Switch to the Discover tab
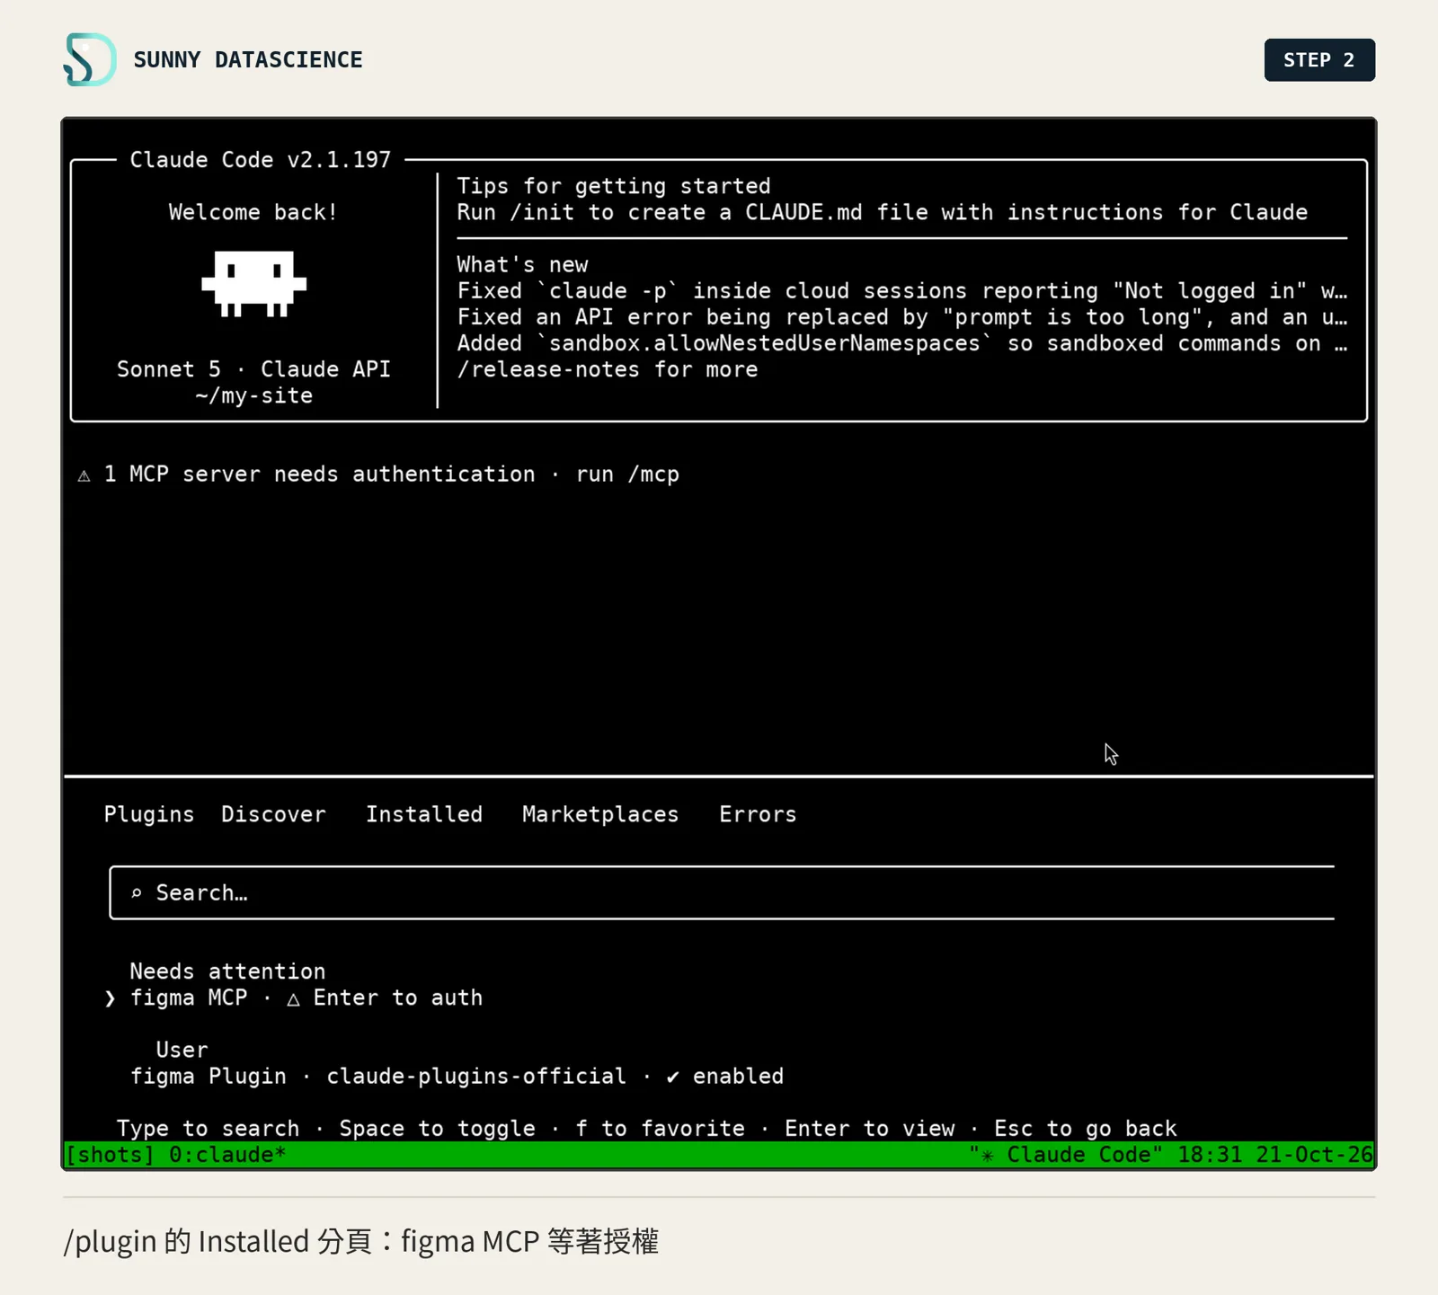The image size is (1438, 1295). point(273,814)
